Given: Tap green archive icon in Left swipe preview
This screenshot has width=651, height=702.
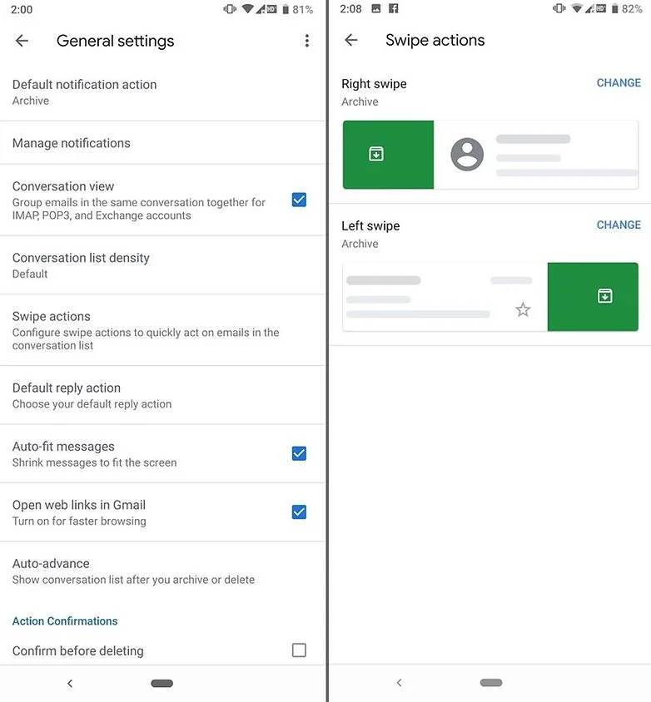Looking at the screenshot, I should 605,296.
